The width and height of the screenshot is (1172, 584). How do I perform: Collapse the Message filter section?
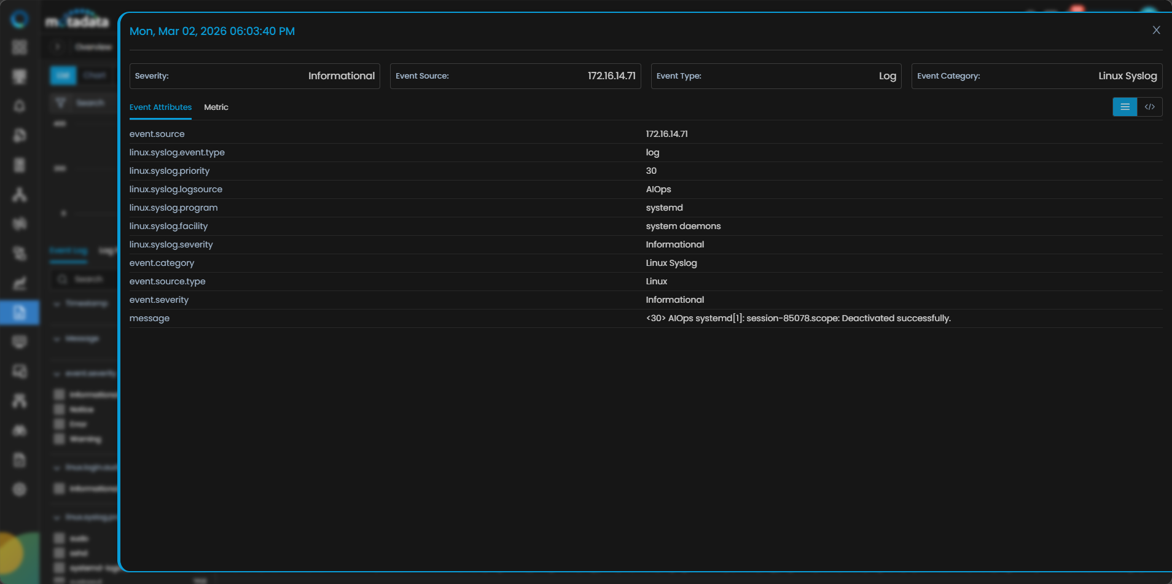pyautogui.click(x=57, y=338)
